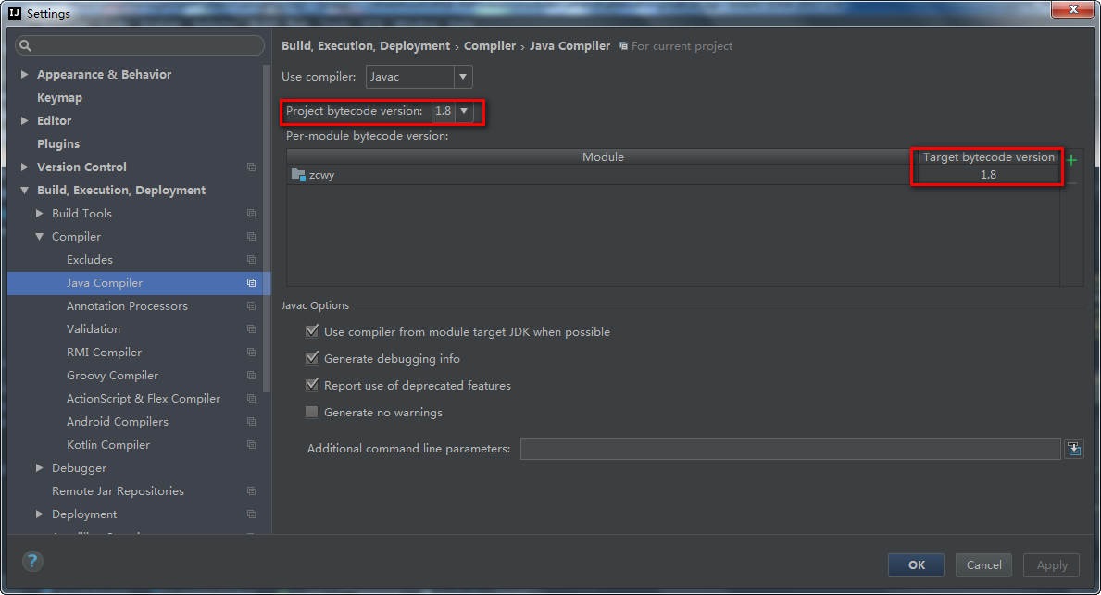Image resolution: width=1101 pixels, height=595 pixels.
Task: Click project-scope icon beside Deployment
Action: (251, 514)
